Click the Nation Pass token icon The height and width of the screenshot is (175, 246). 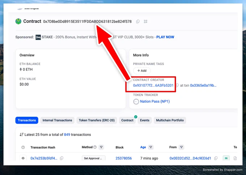136,102
